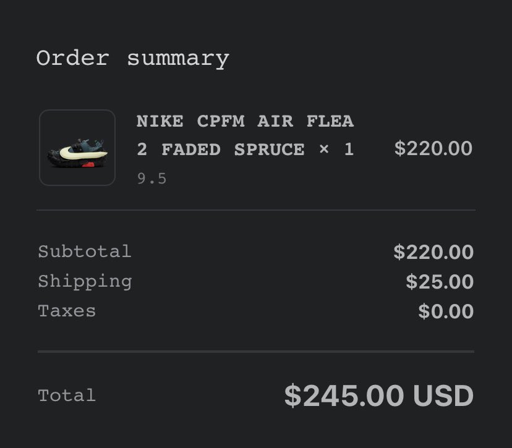Open the sneaker product thumbnail image
Screen dimensions: 512x448
point(77,148)
